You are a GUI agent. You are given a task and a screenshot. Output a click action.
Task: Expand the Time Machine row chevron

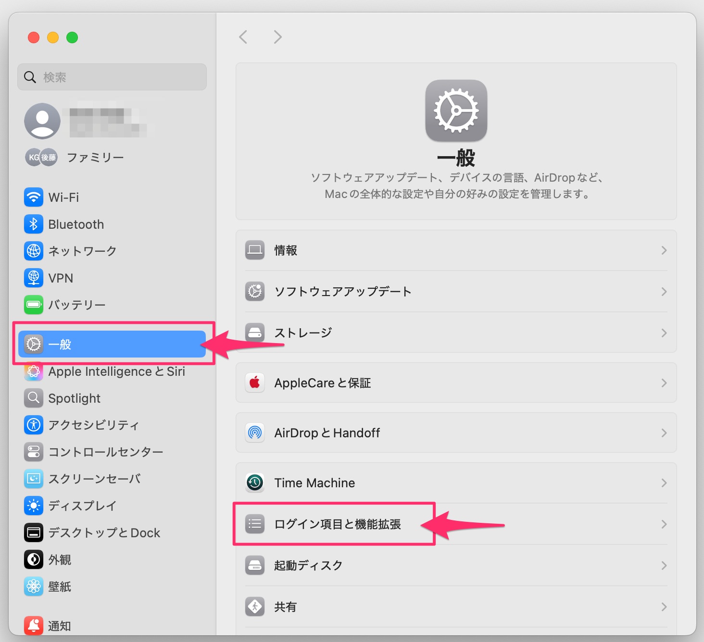tap(664, 483)
